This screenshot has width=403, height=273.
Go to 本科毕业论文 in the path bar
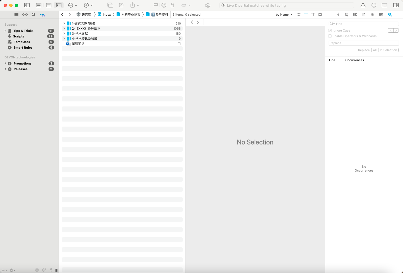pyautogui.click(x=131, y=15)
